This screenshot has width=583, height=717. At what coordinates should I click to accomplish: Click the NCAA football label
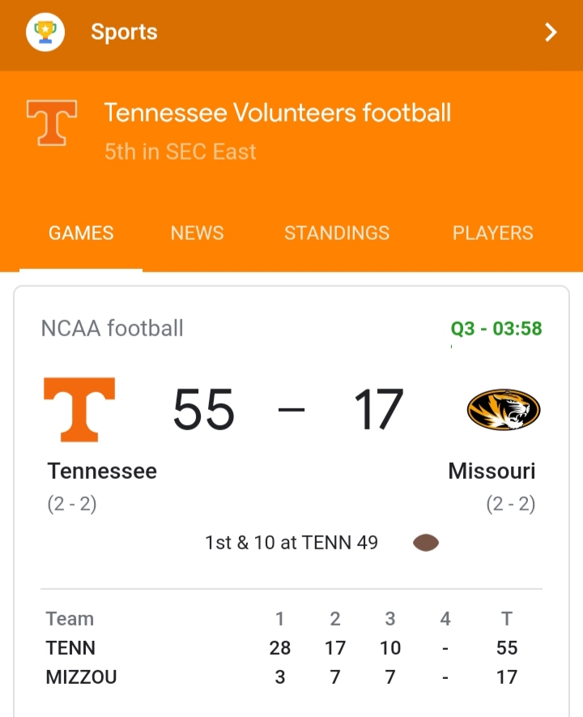pos(113,328)
